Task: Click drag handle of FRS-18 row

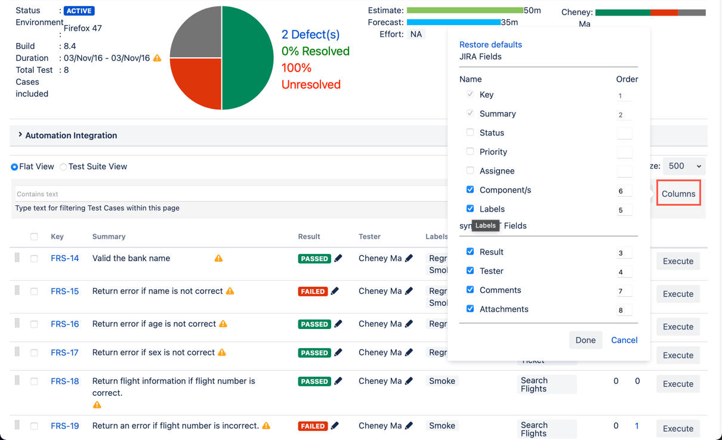Action: (x=17, y=380)
